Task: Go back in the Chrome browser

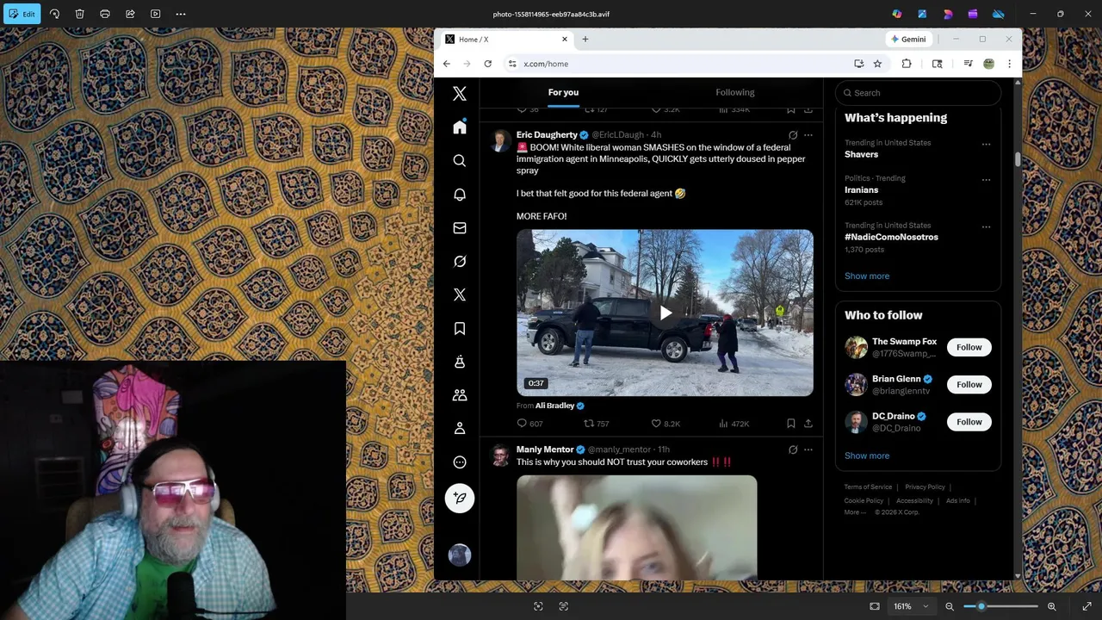Action: (446, 64)
